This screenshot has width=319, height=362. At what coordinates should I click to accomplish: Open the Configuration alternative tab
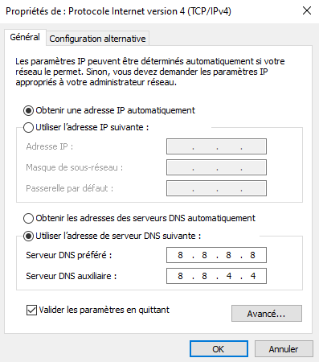(97, 39)
